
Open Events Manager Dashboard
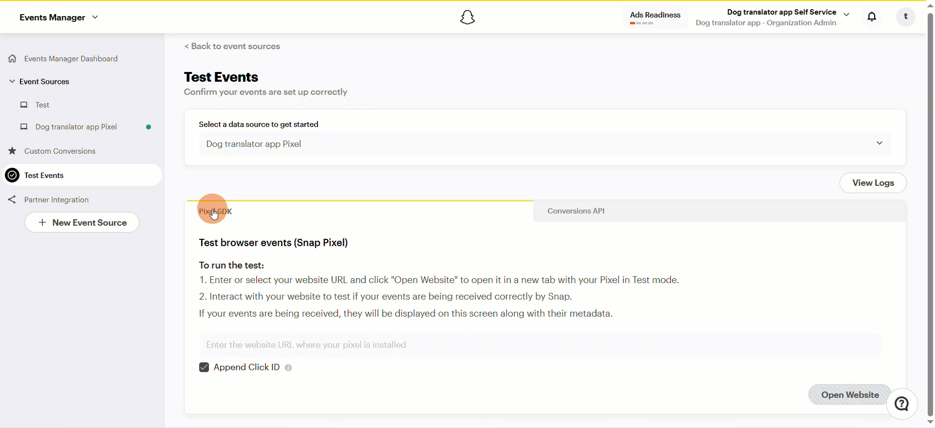71,58
